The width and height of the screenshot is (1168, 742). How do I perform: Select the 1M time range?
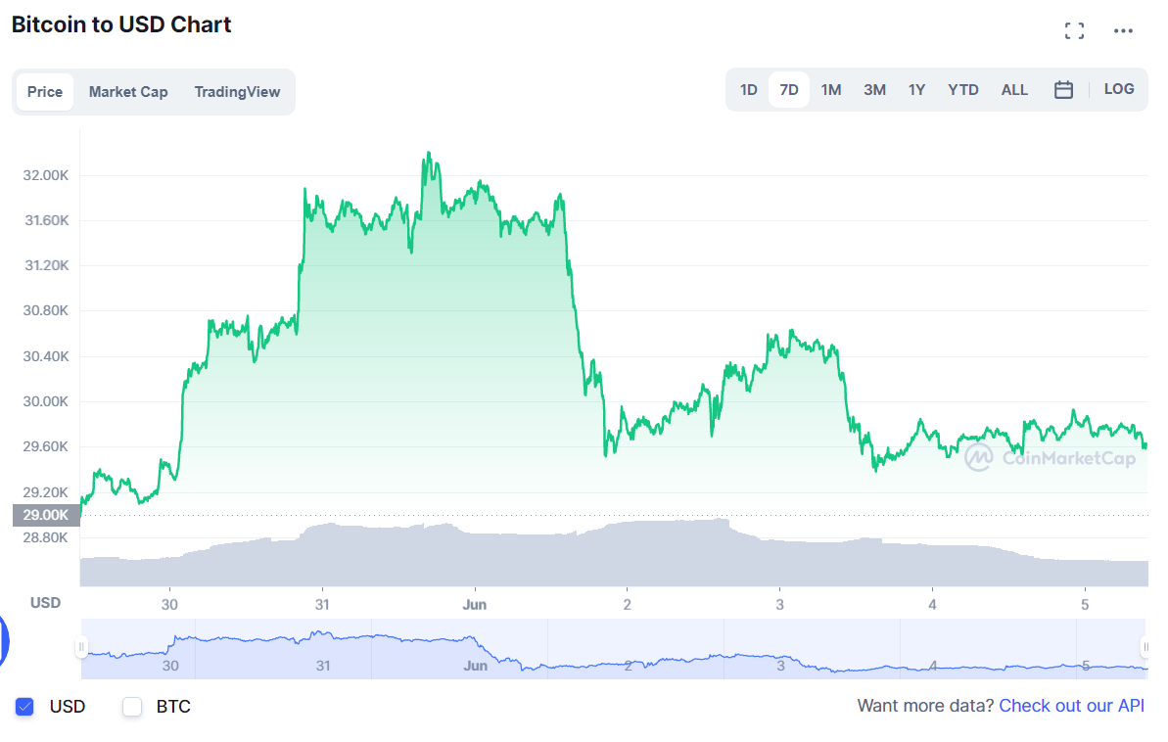click(x=831, y=89)
